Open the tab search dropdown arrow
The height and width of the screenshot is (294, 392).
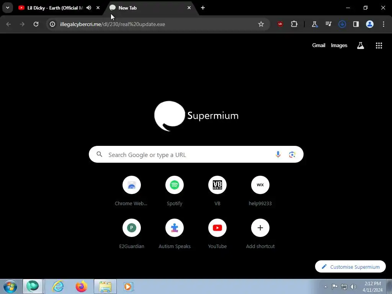[8, 8]
